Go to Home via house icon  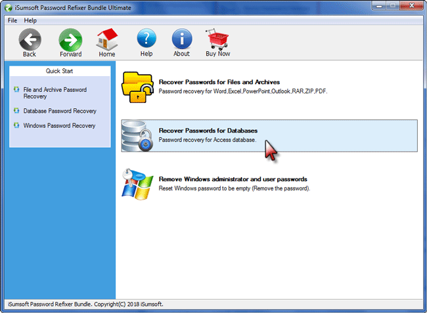[x=107, y=39]
